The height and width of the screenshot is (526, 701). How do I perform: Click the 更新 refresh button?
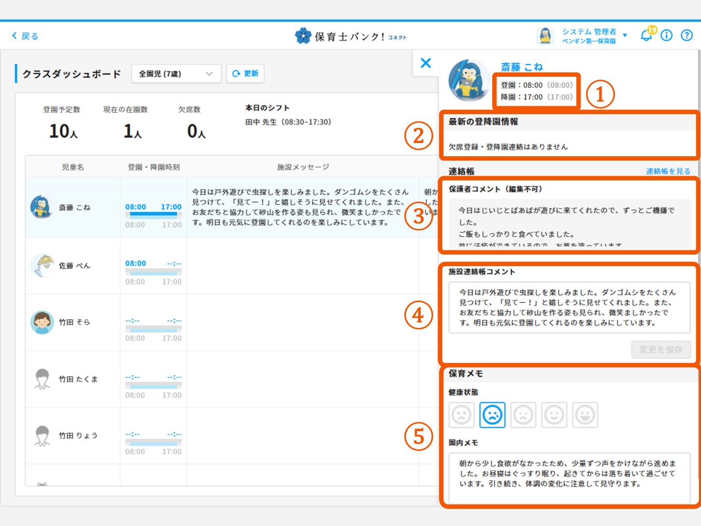pyautogui.click(x=245, y=74)
